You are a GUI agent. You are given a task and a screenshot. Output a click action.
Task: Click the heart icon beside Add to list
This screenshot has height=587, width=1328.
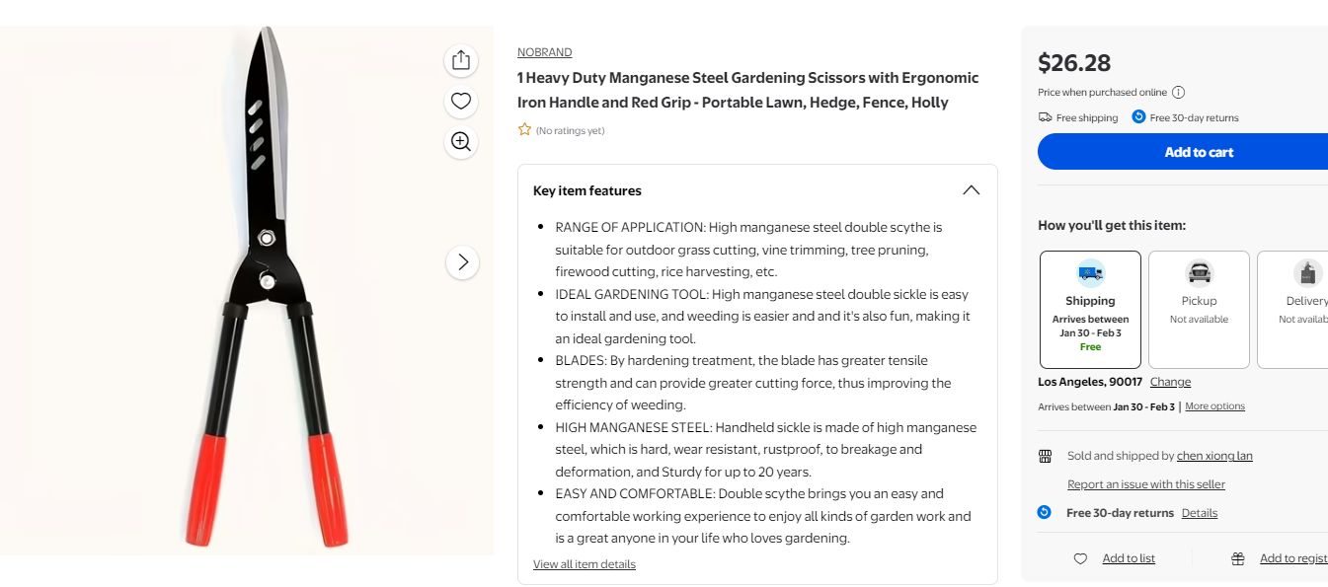1080,558
